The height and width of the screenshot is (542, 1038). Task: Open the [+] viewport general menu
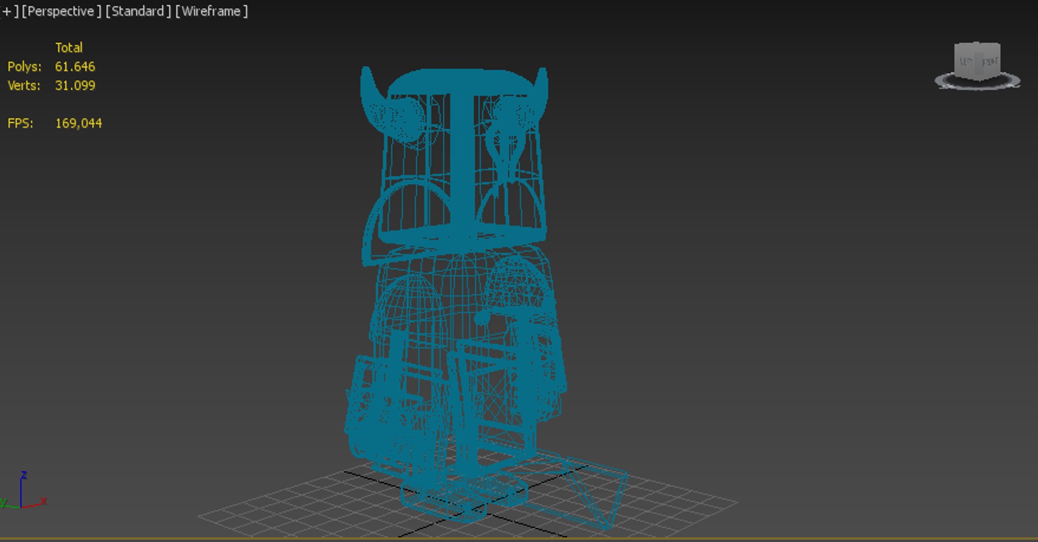(x=9, y=11)
